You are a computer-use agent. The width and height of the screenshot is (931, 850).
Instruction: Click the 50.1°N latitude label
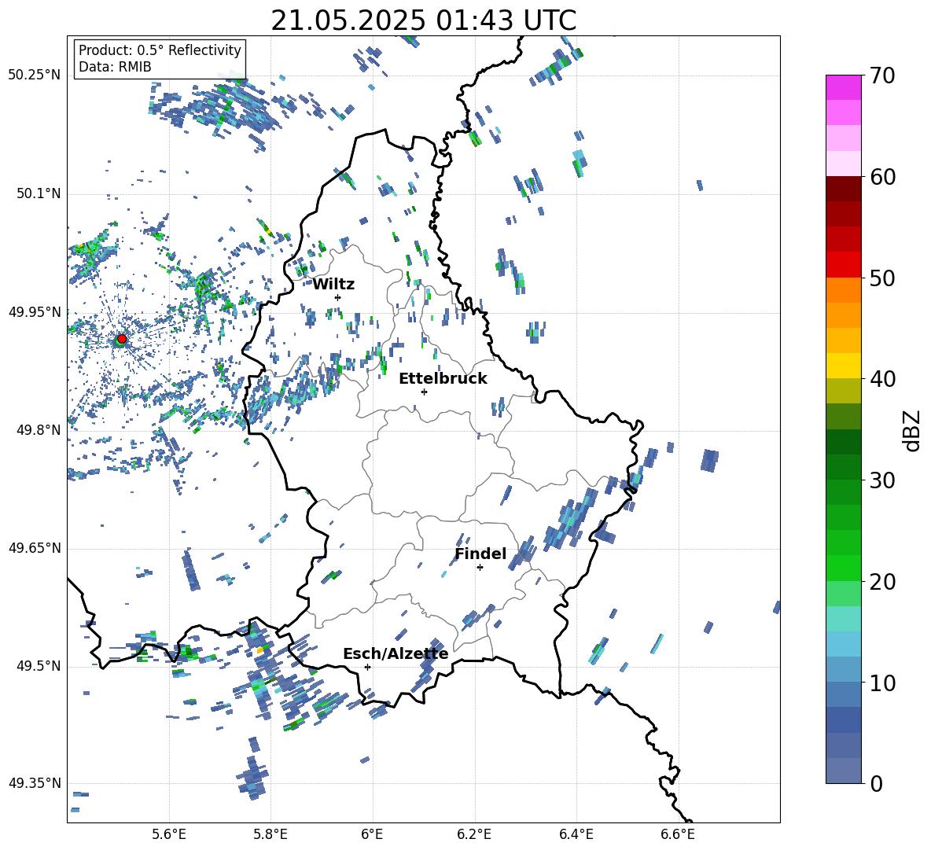click(x=38, y=193)
